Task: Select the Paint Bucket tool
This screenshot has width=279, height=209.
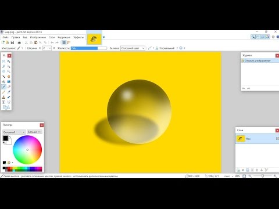Action: coord(3,82)
